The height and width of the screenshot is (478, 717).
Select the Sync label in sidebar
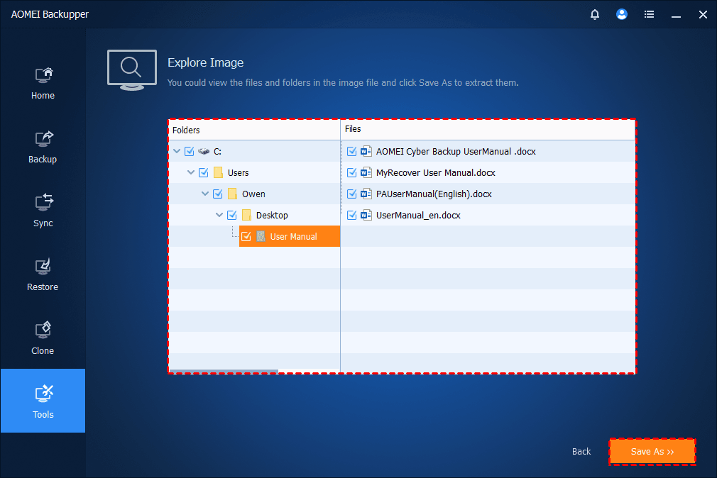pos(43,223)
